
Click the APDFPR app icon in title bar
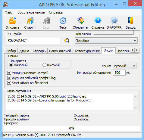pyautogui.click(x=5, y=5)
